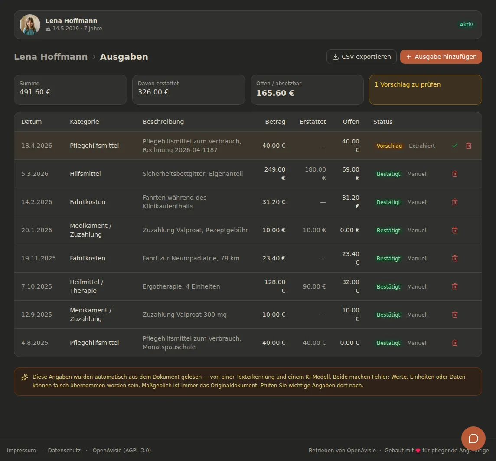Add a new expense with Ausgabe hinzufügen
This screenshot has width=496, height=461.
(441, 57)
